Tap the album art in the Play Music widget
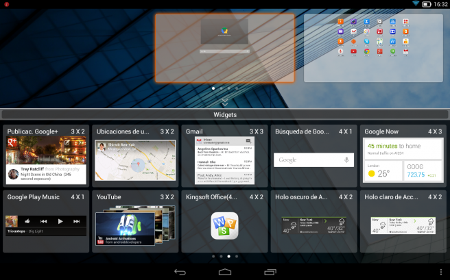 pos(12,222)
